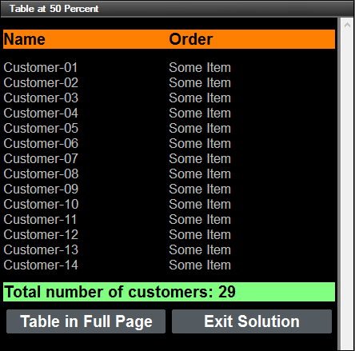Click the total number of customers bar

coord(169,292)
